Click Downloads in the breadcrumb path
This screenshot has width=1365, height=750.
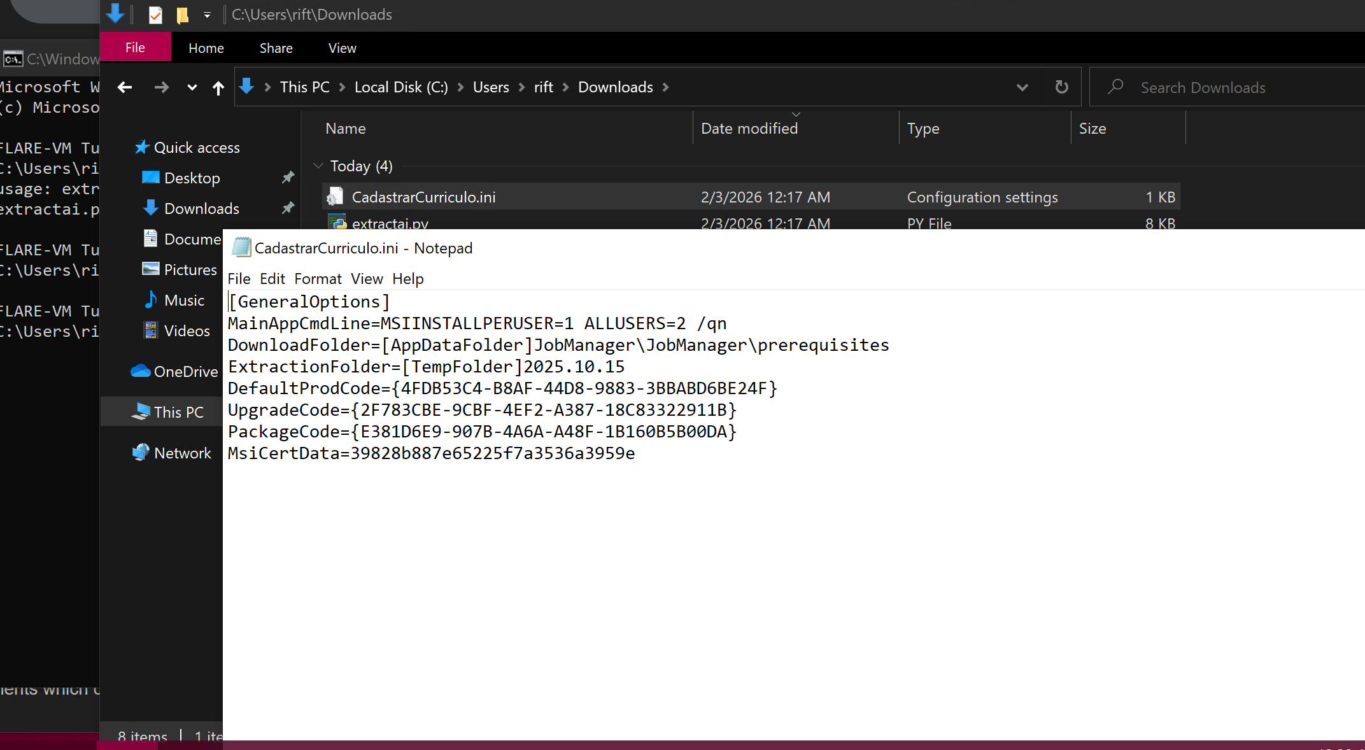615,87
